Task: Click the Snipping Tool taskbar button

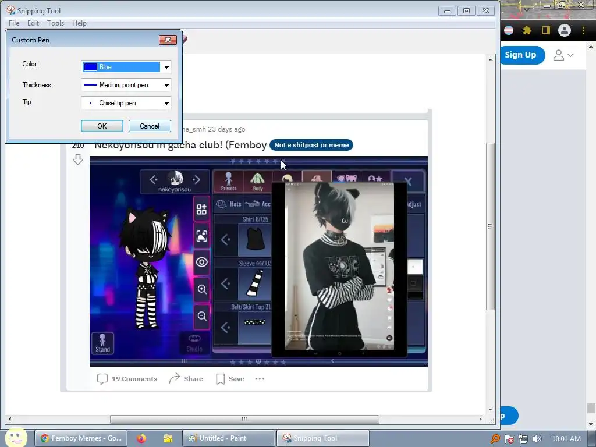Action: 322,438
